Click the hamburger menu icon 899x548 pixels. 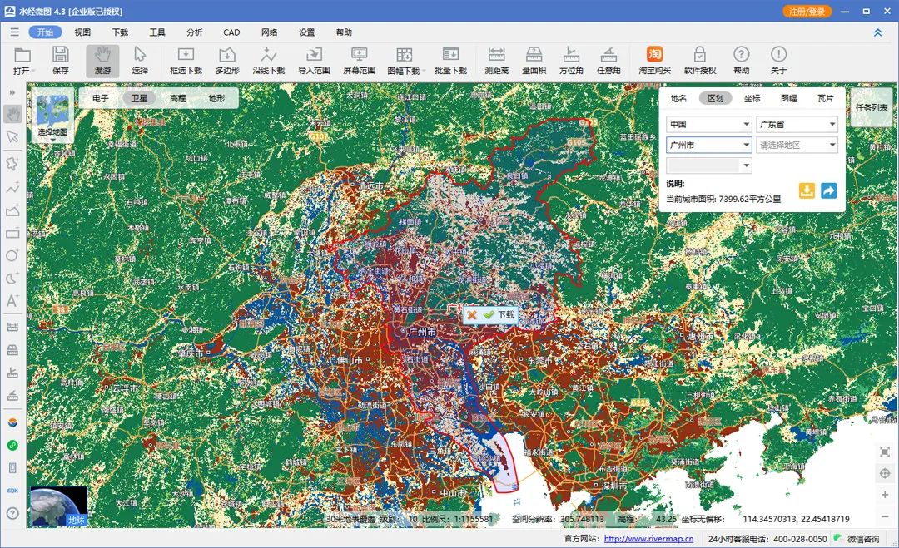(14, 32)
